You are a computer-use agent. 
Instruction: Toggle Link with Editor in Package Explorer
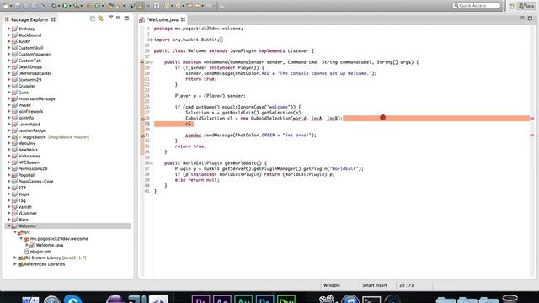pos(101,19)
